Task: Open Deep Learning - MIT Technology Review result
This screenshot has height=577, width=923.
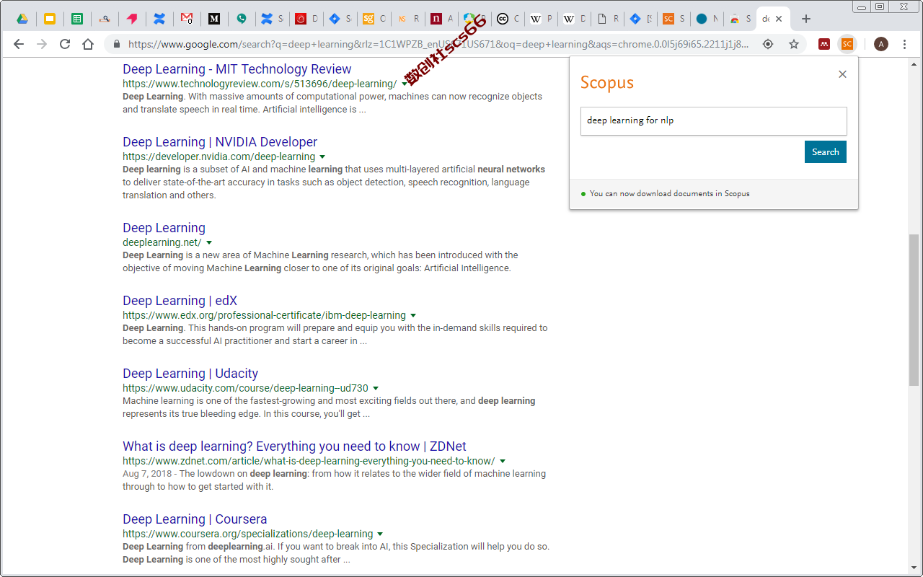Action: coord(237,69)
